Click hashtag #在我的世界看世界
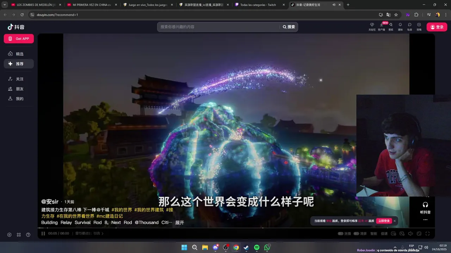The image size is (451, 253). (x=75, y=216)
